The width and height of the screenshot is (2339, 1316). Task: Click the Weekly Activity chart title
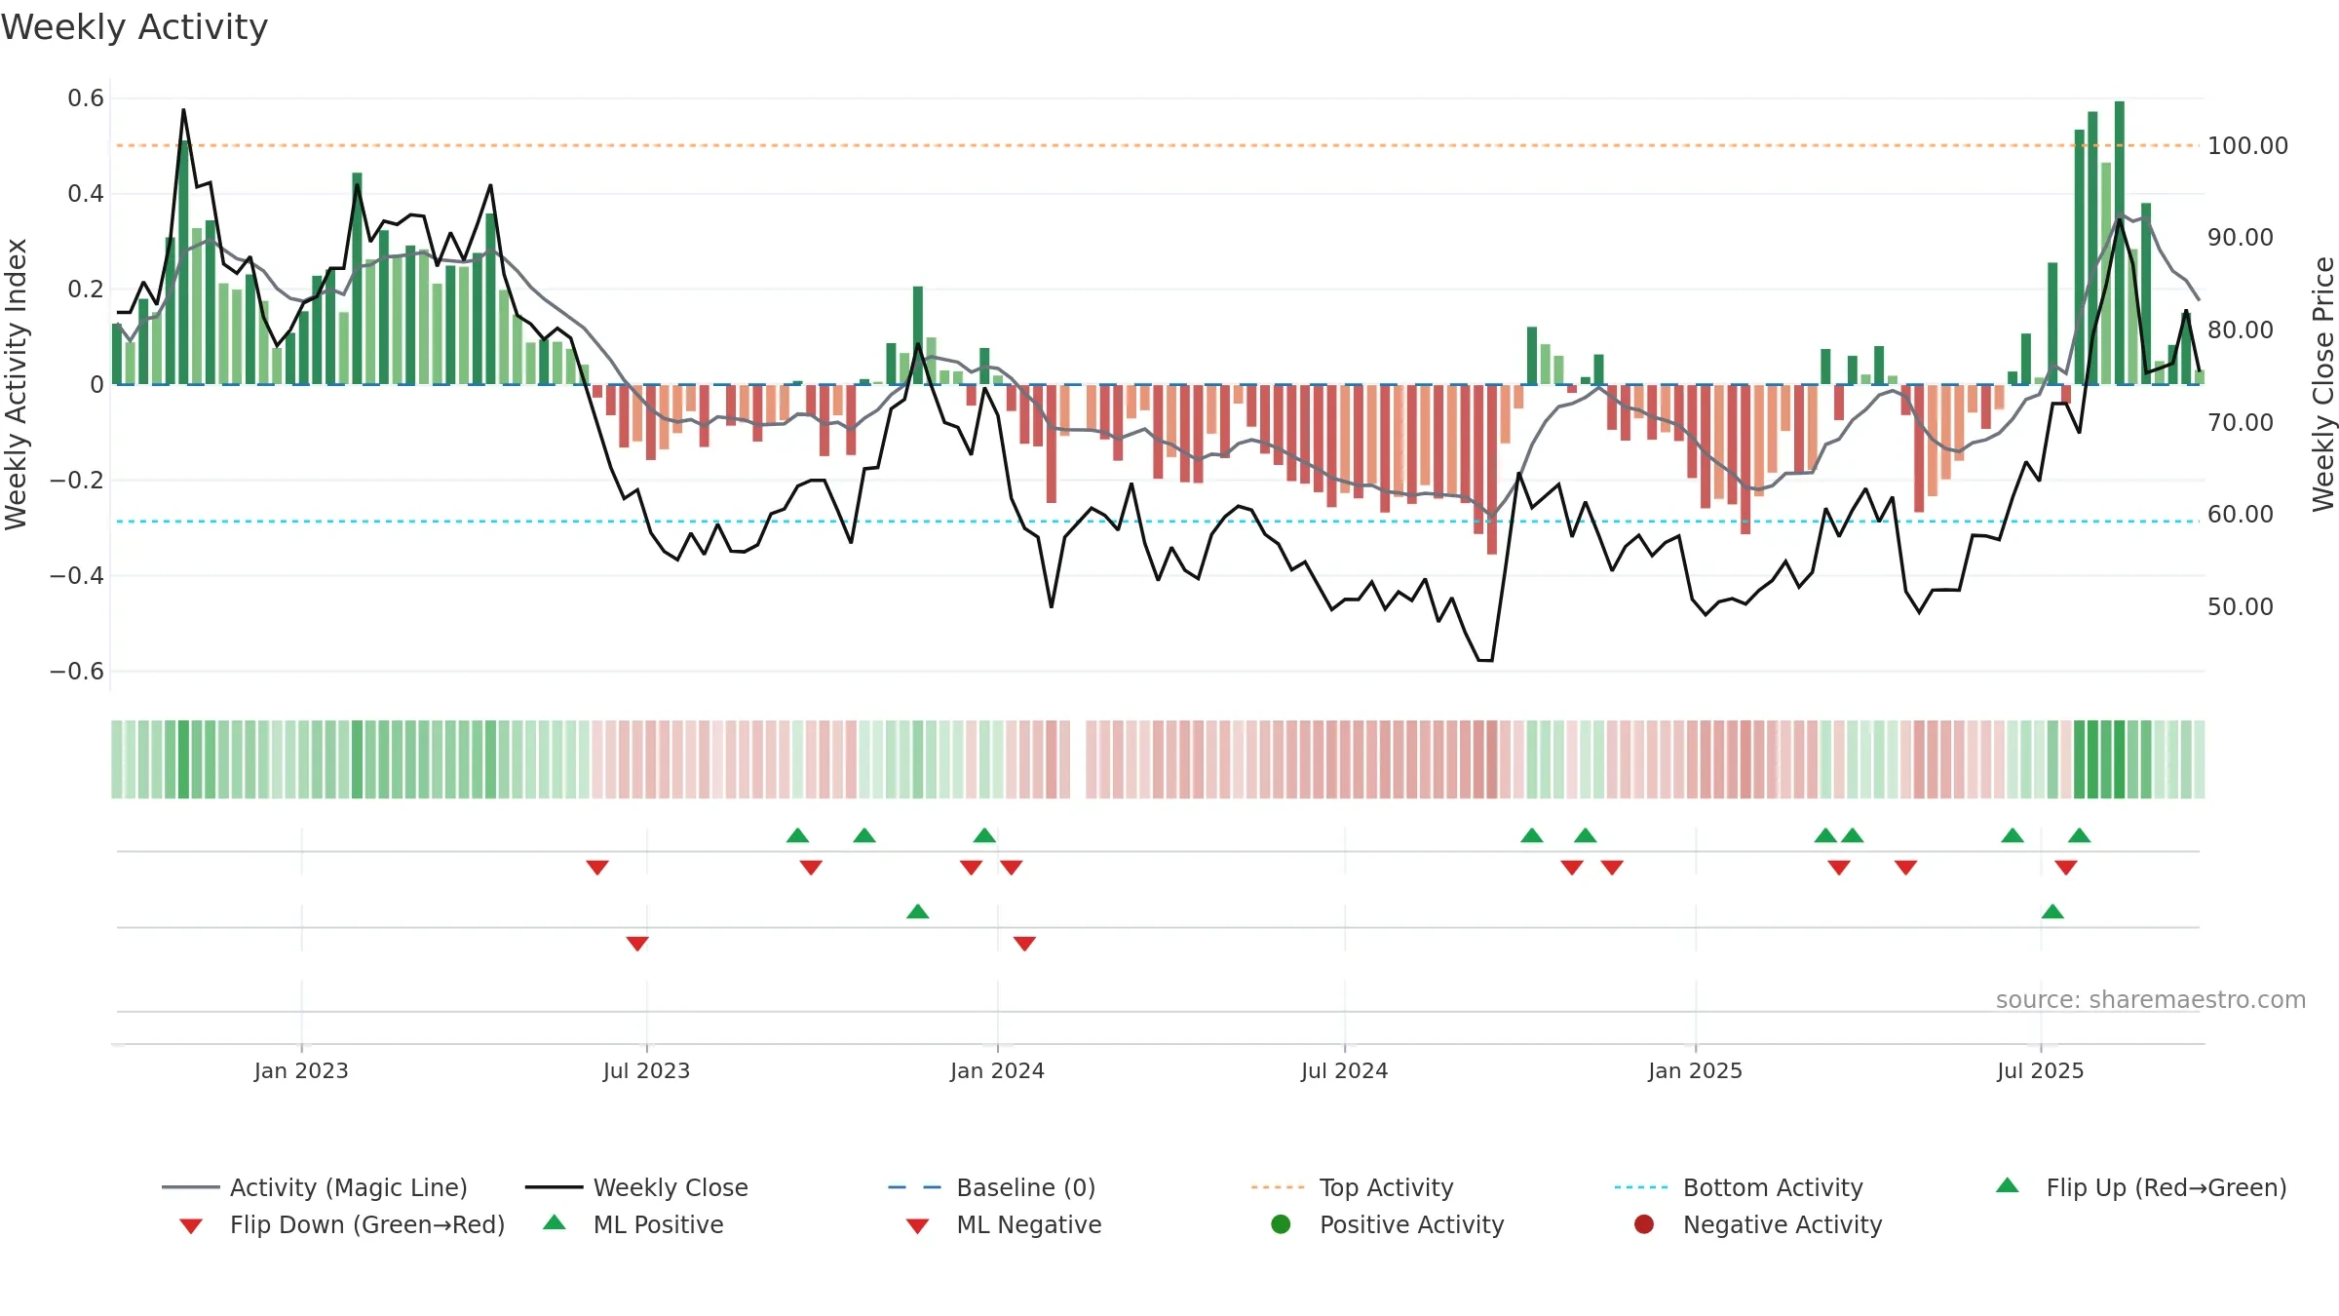pyautogui.click(x=134, y=27)
